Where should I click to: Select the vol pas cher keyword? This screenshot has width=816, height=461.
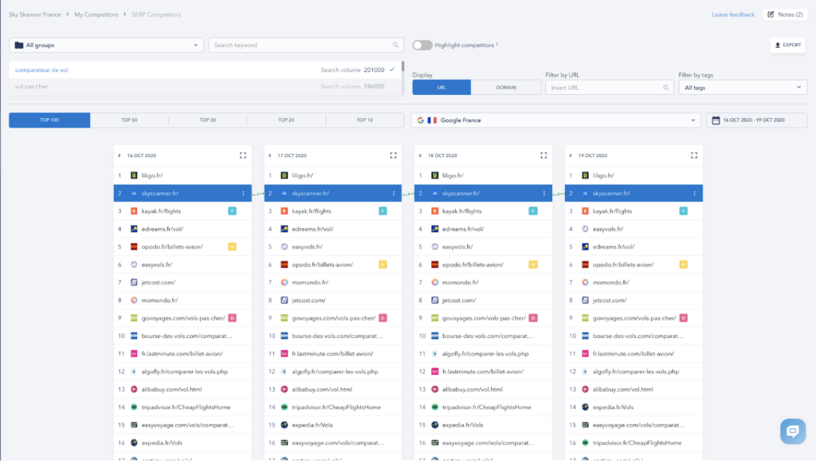click(x=206, y=86)
